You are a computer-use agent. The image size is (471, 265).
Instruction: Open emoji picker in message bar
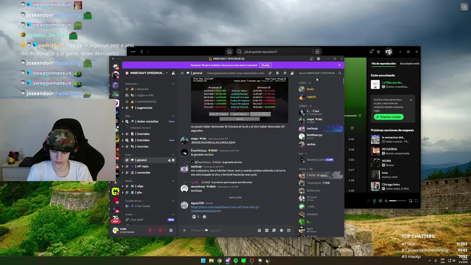click(x=281, y=230)
